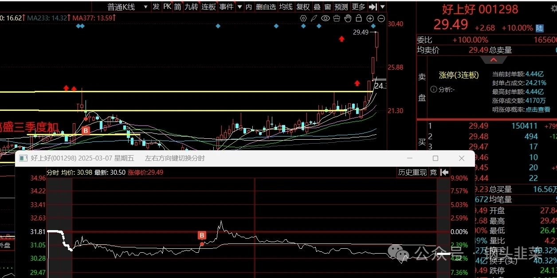Click the 涨停(3连板) label
This screenshot has height=278, width=557.
pos(459,75)
